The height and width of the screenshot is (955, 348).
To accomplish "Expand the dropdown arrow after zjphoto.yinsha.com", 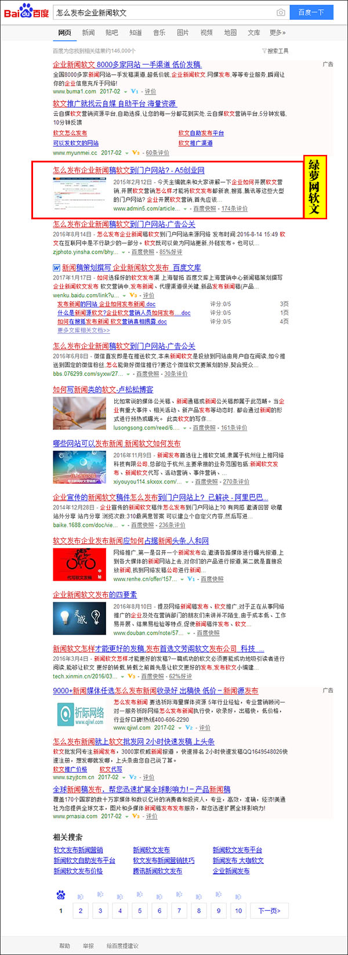I will click(x=124, y=252).
